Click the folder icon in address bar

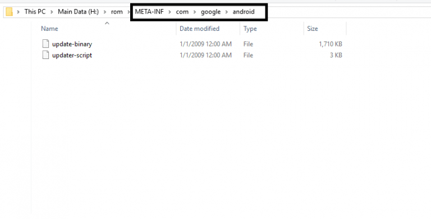tap(10, 12)
